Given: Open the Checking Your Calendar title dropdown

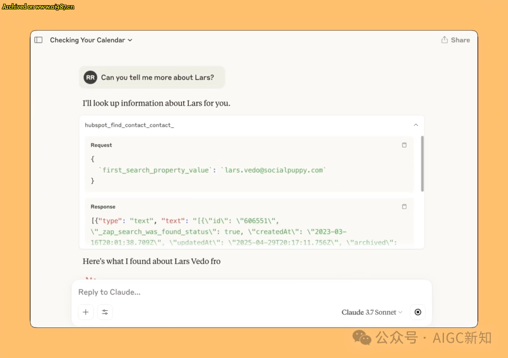Looking at the screenshot, I should pos(130,40).
